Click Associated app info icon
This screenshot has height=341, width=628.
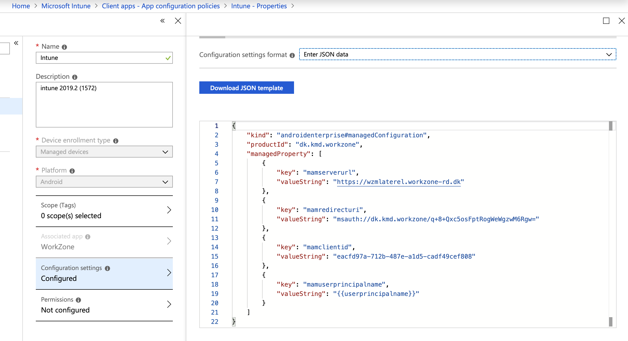(88, 237)
